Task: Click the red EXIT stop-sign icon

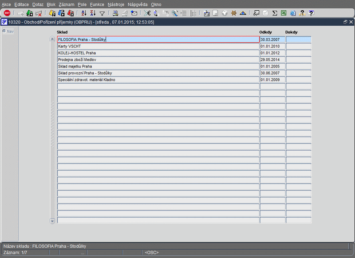Action: pyautogui.click(x=7, y=13)
